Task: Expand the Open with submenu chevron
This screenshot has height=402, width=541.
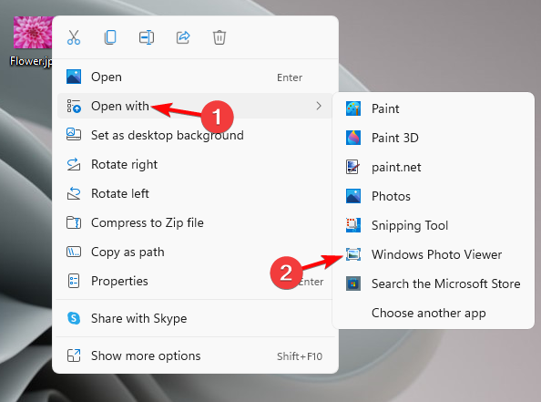Action: coord(319,106)
